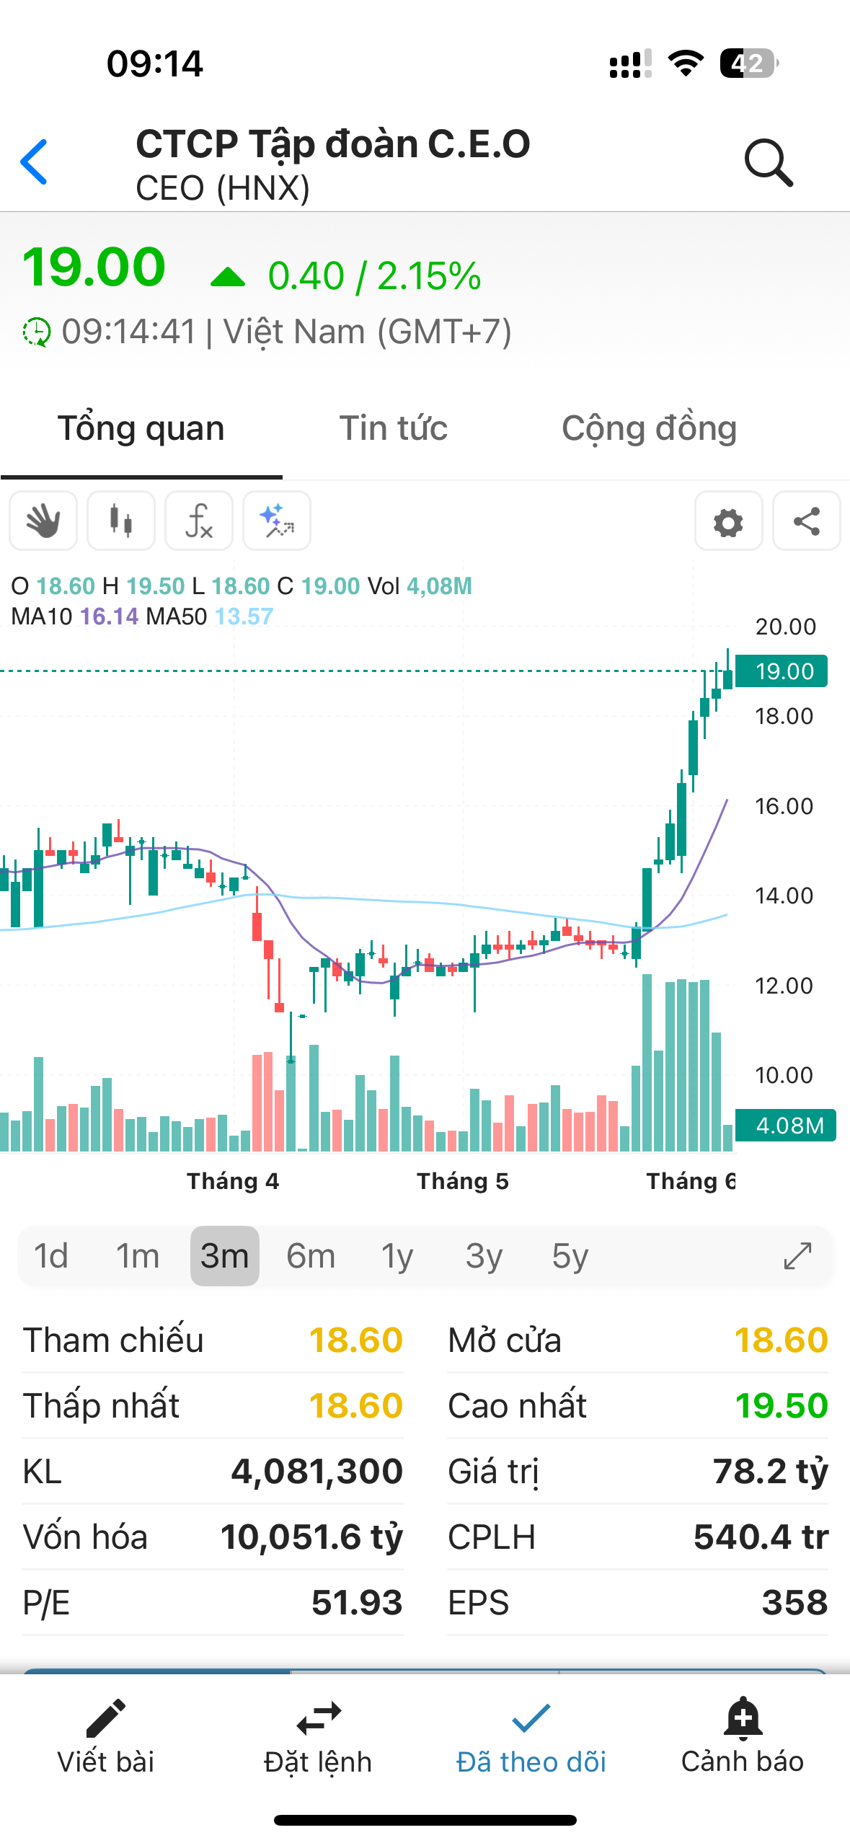The height and width of the screenshot is (1843, 850).
Task: Open the Cảnh báo alert bell
Action: [743, 1738]
